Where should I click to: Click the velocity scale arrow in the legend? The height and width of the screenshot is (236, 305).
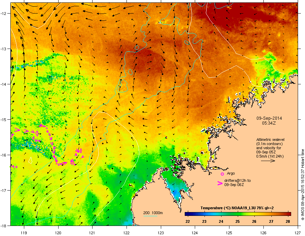pyautogui.click(x=268, y=161)
